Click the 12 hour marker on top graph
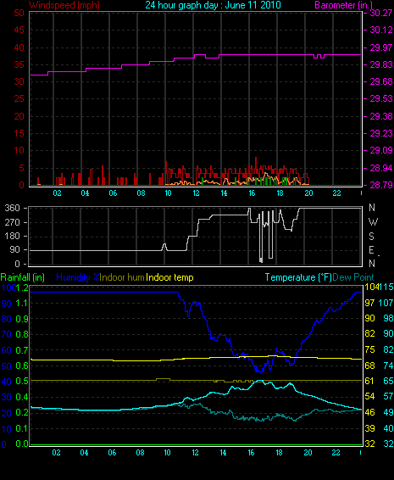Screen dimensions: 394x480 196,193
